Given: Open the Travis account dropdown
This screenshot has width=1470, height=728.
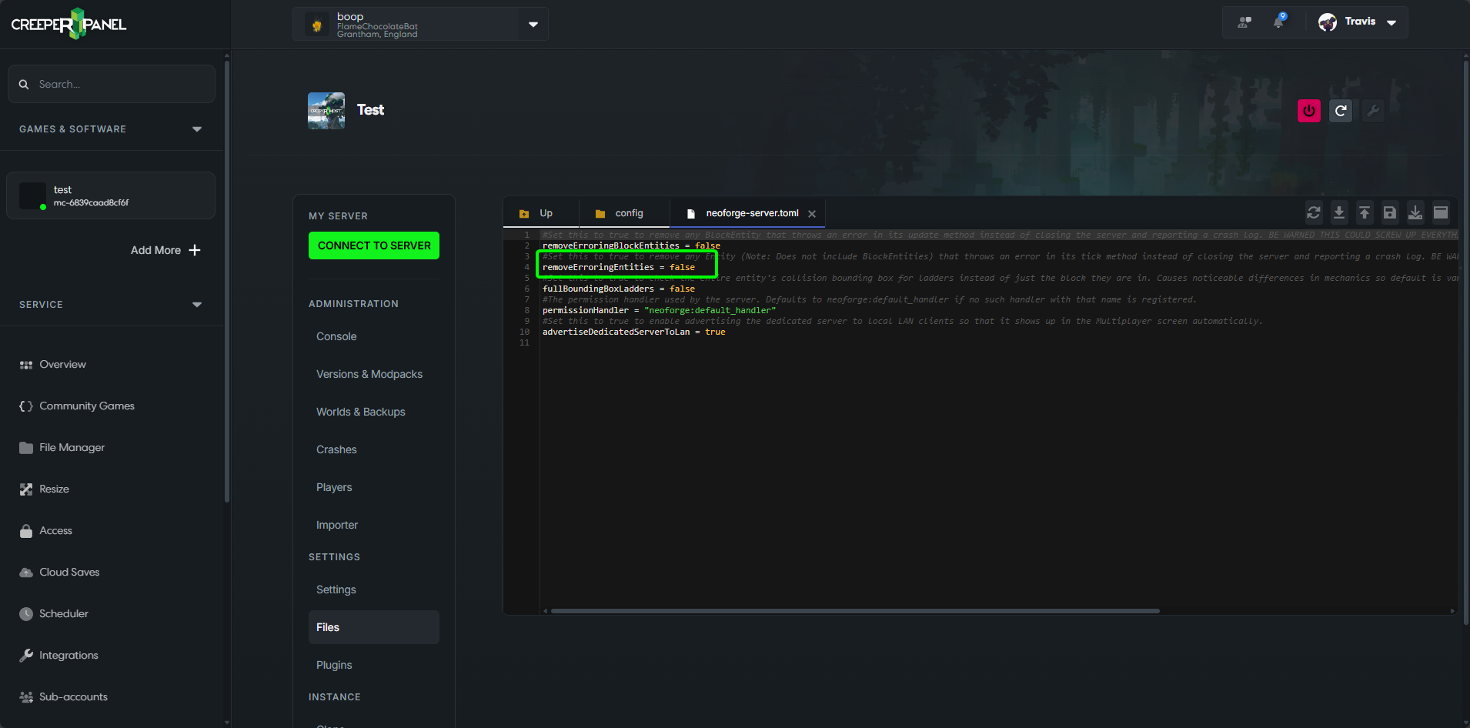Looking at the screenshot, I should (1391, 22).
